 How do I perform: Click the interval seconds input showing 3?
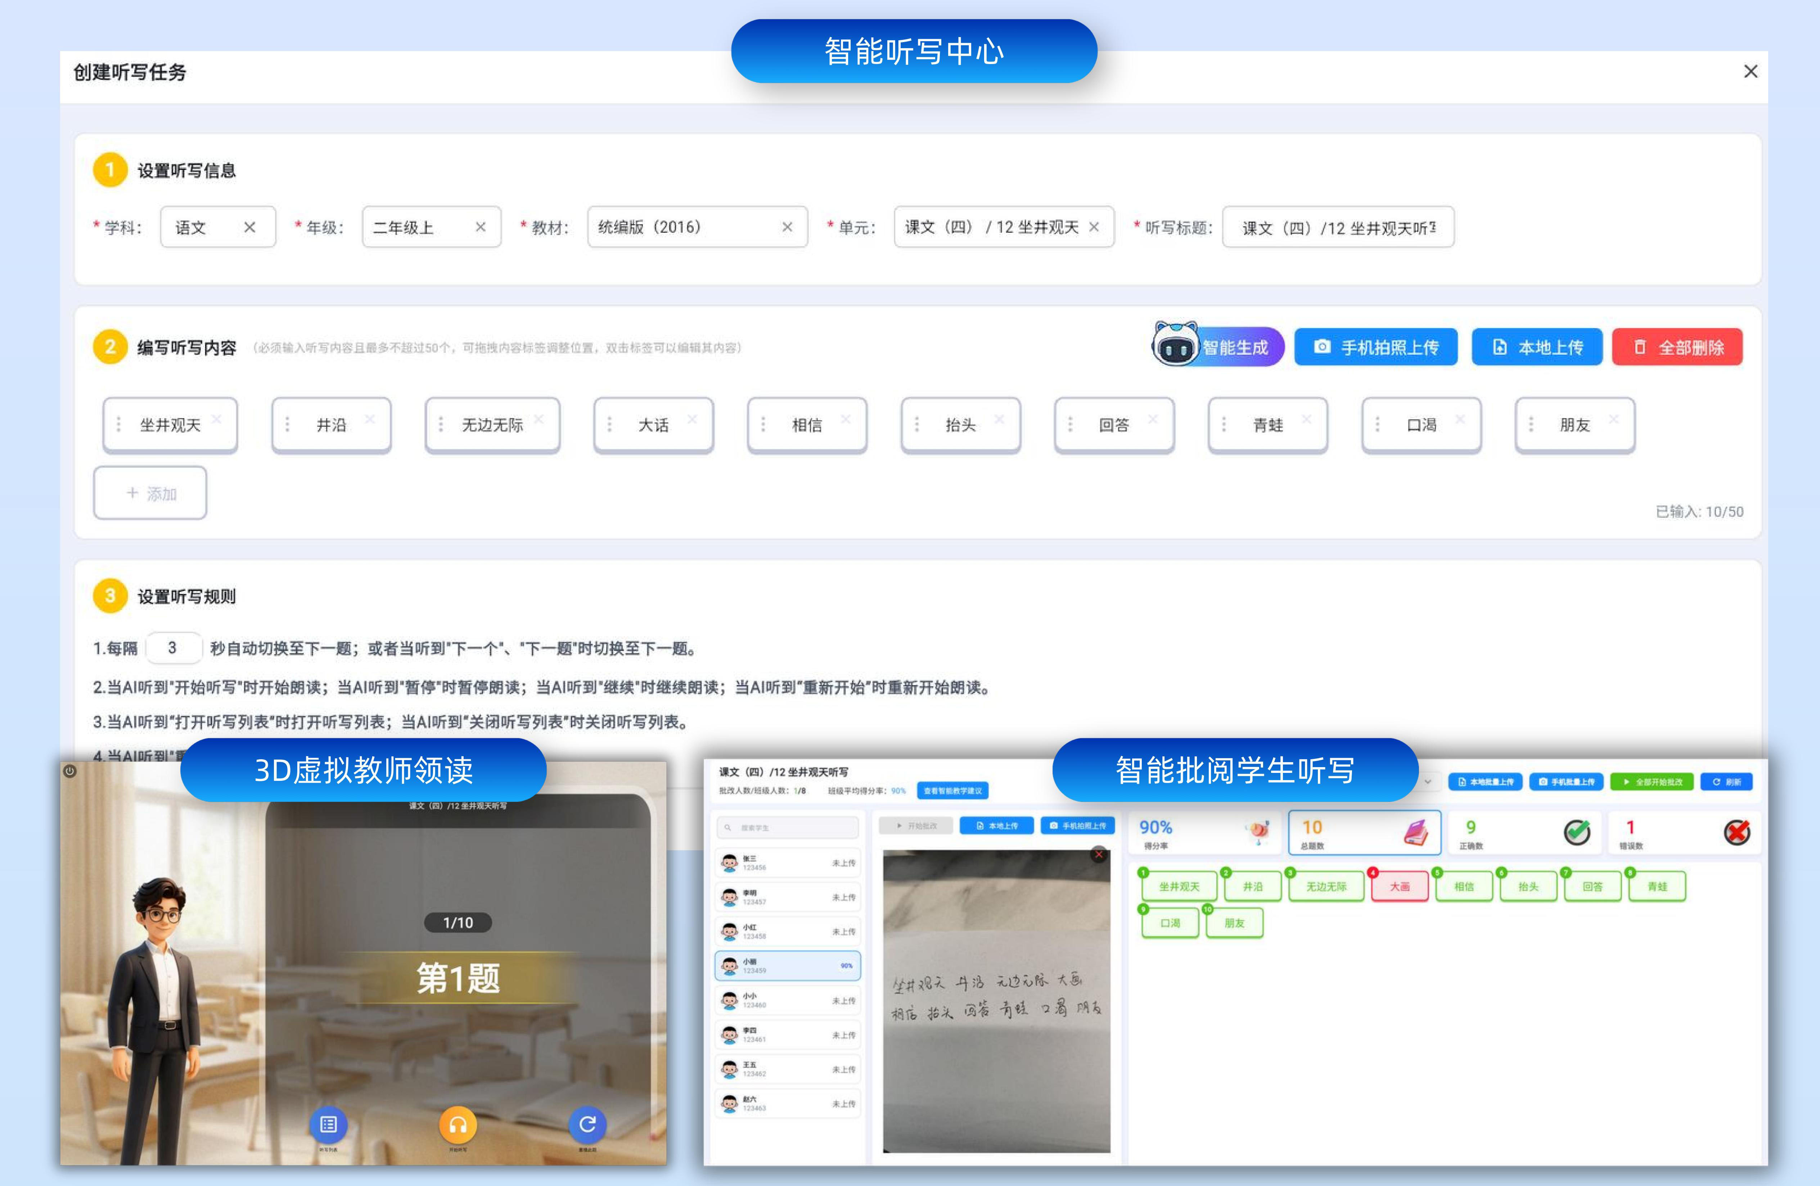(174, 647)
